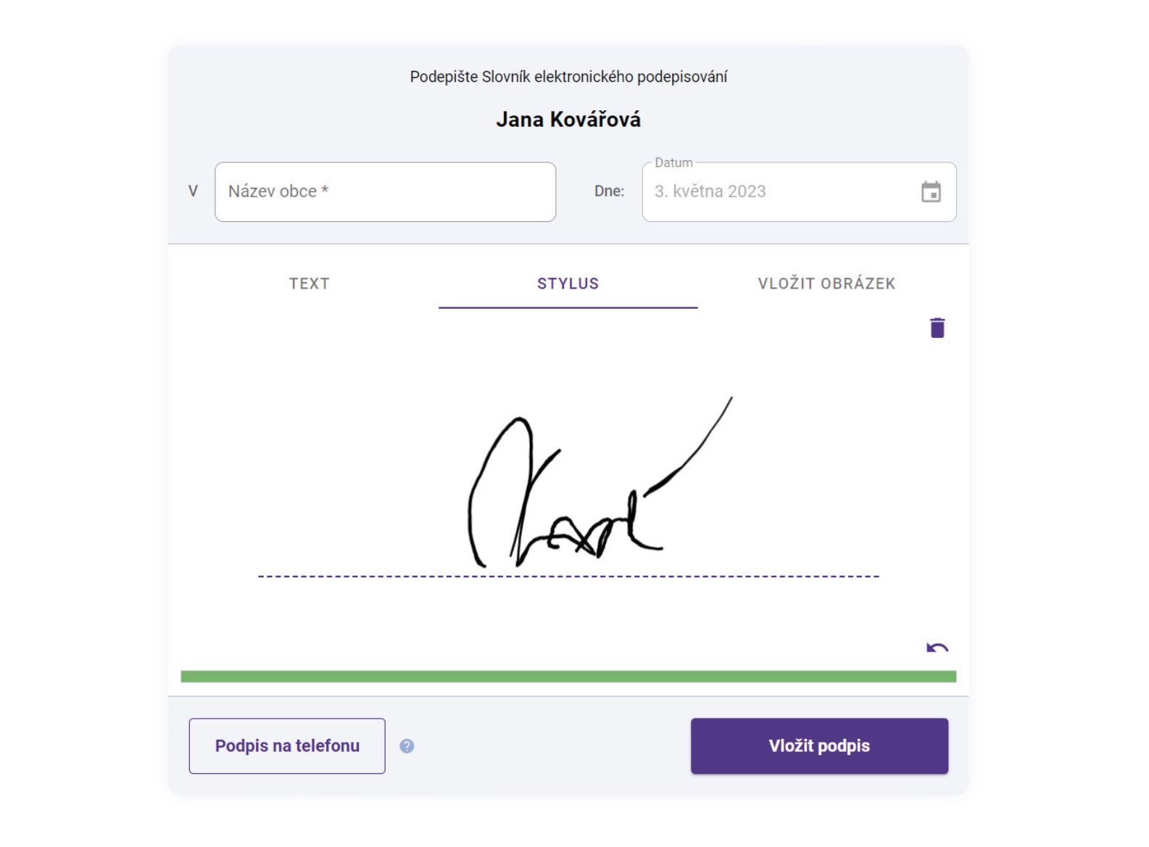Click the V label before Název obce

193,191
